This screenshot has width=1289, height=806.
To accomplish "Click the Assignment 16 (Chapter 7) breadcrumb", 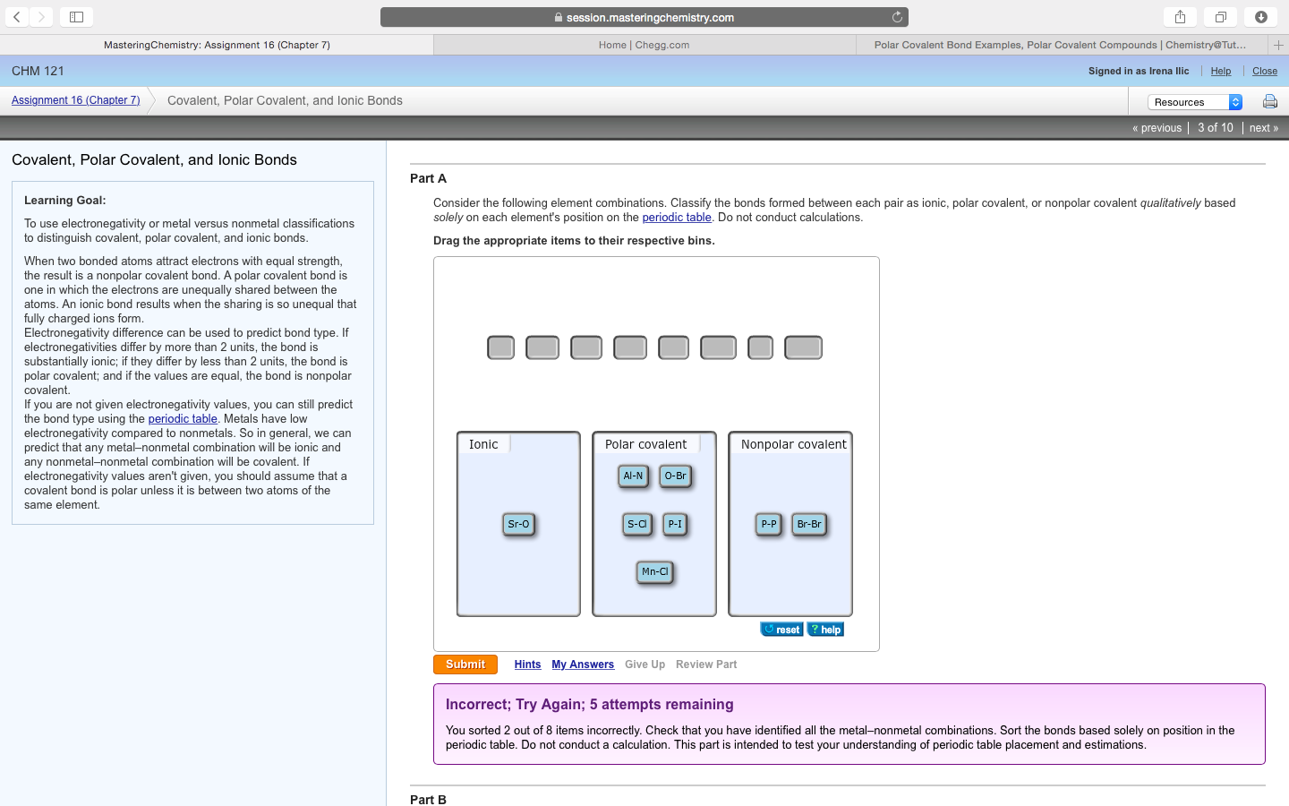I will click(76, 100).
